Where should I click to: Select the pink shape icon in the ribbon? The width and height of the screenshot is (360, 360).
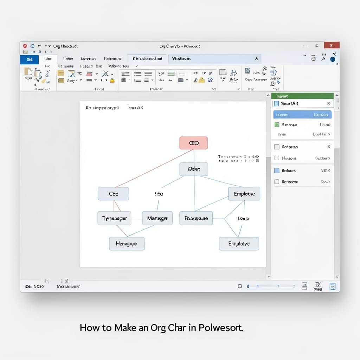pos(89,74)
